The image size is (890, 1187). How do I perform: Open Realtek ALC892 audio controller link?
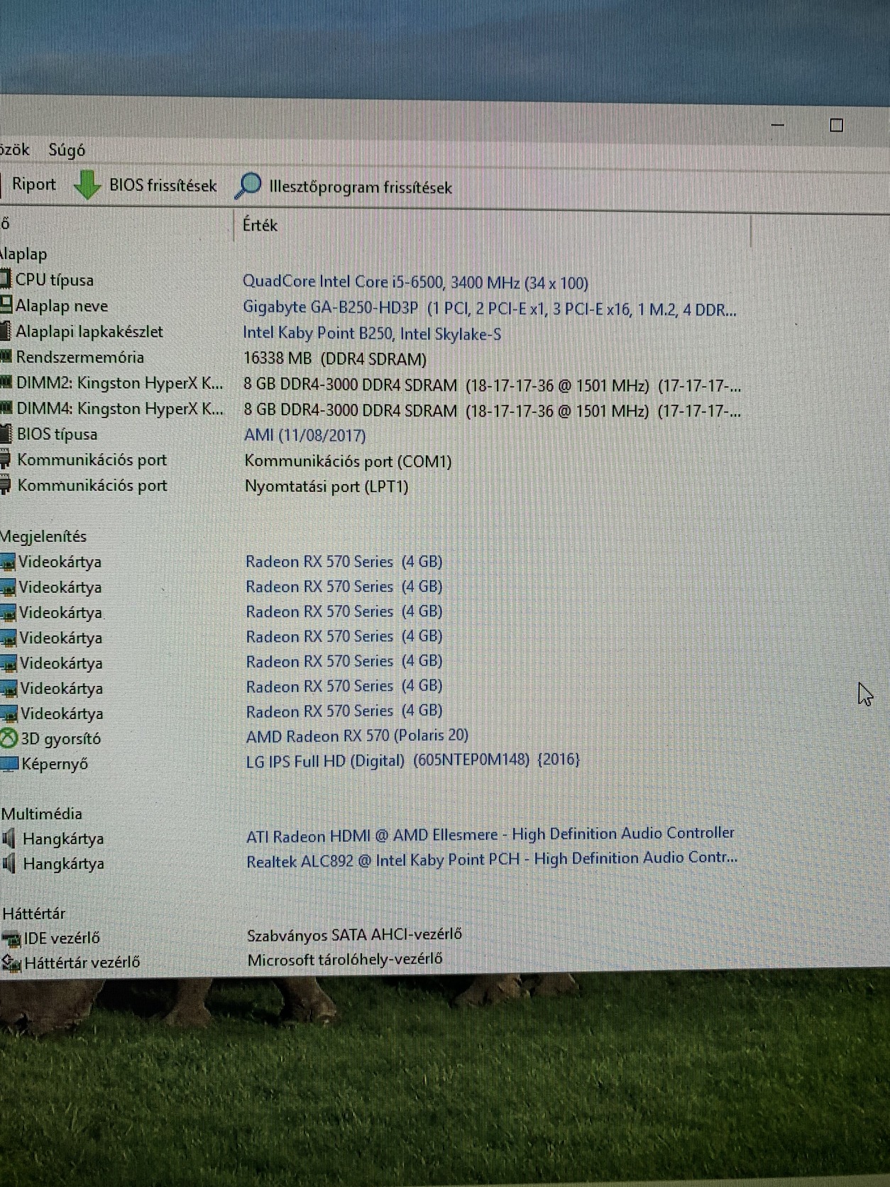492,859
